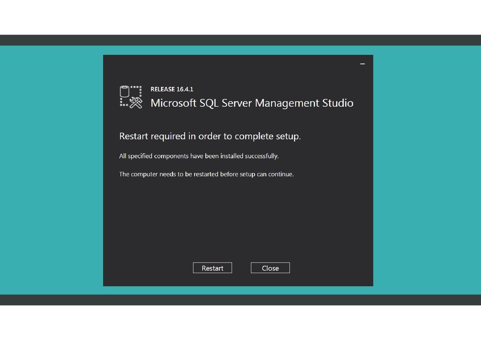The height and width of the screenshot is (340, 481).
Task: Click the Restart button
Action: point(212,268)
